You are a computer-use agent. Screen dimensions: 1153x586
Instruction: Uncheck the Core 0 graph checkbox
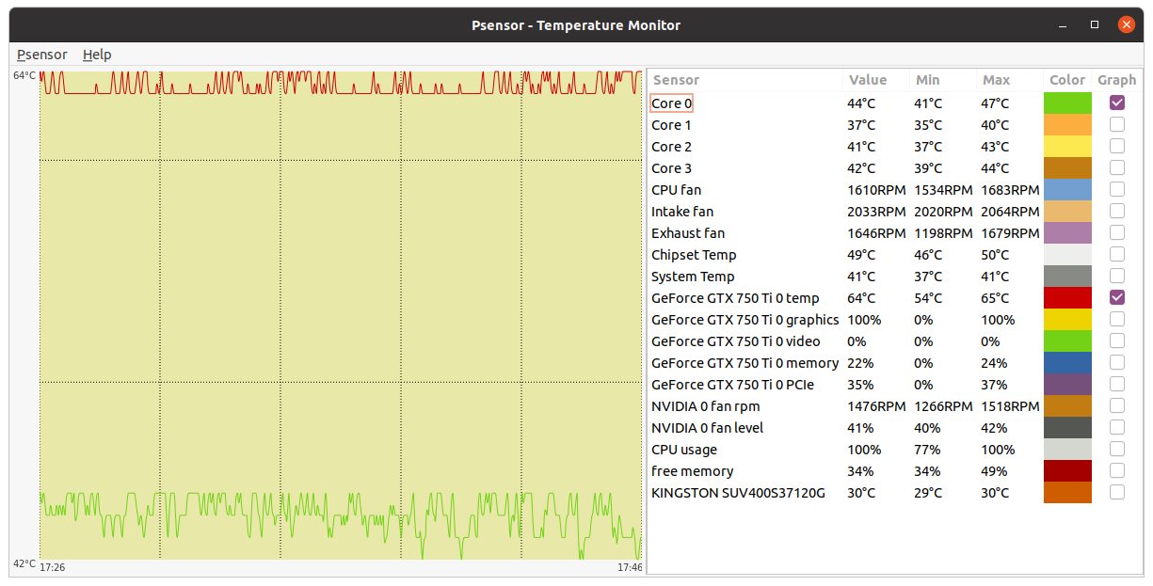(x=1116, y=103)
